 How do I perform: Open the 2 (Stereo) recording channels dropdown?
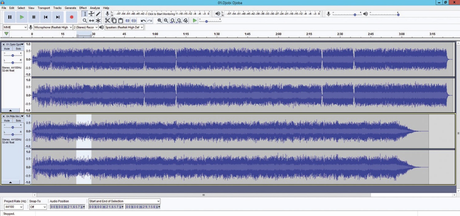85,27
